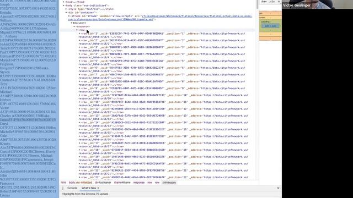Viewport: 353px width, 198px height.
Task: Collapse the response element node
Action: tap(74, 26)
